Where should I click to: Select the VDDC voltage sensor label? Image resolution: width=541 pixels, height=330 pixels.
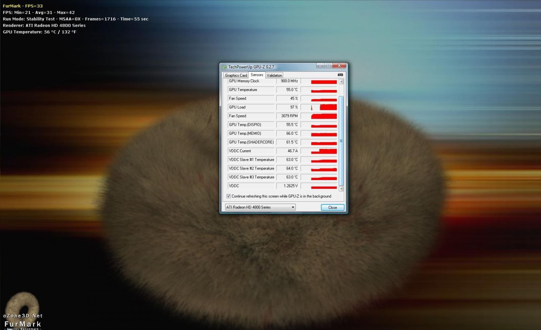251,186
